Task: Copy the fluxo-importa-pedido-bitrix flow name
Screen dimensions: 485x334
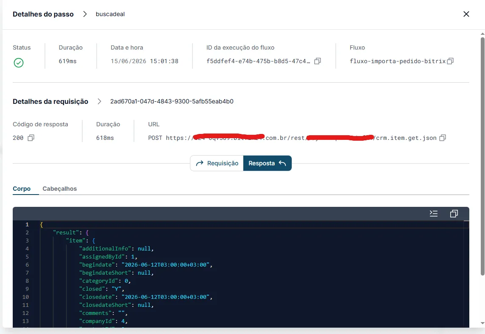Action: click(450, 61)
